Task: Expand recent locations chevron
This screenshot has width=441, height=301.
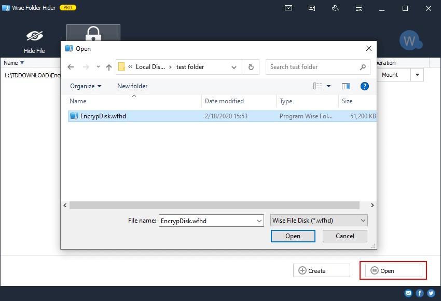Action: tap(98, 66)
